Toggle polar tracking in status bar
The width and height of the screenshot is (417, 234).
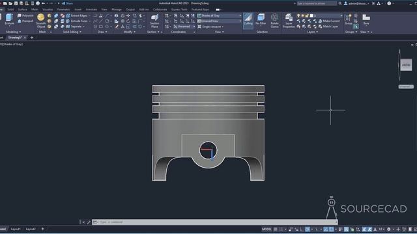pos(308,229)
